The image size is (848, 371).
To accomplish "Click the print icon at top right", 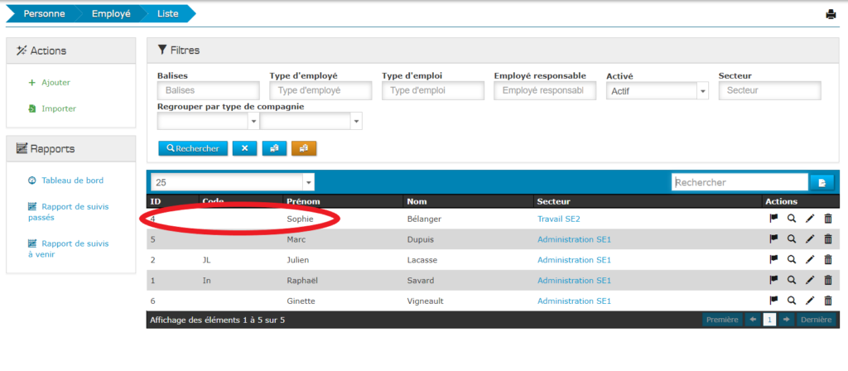I will click(831, 14).
